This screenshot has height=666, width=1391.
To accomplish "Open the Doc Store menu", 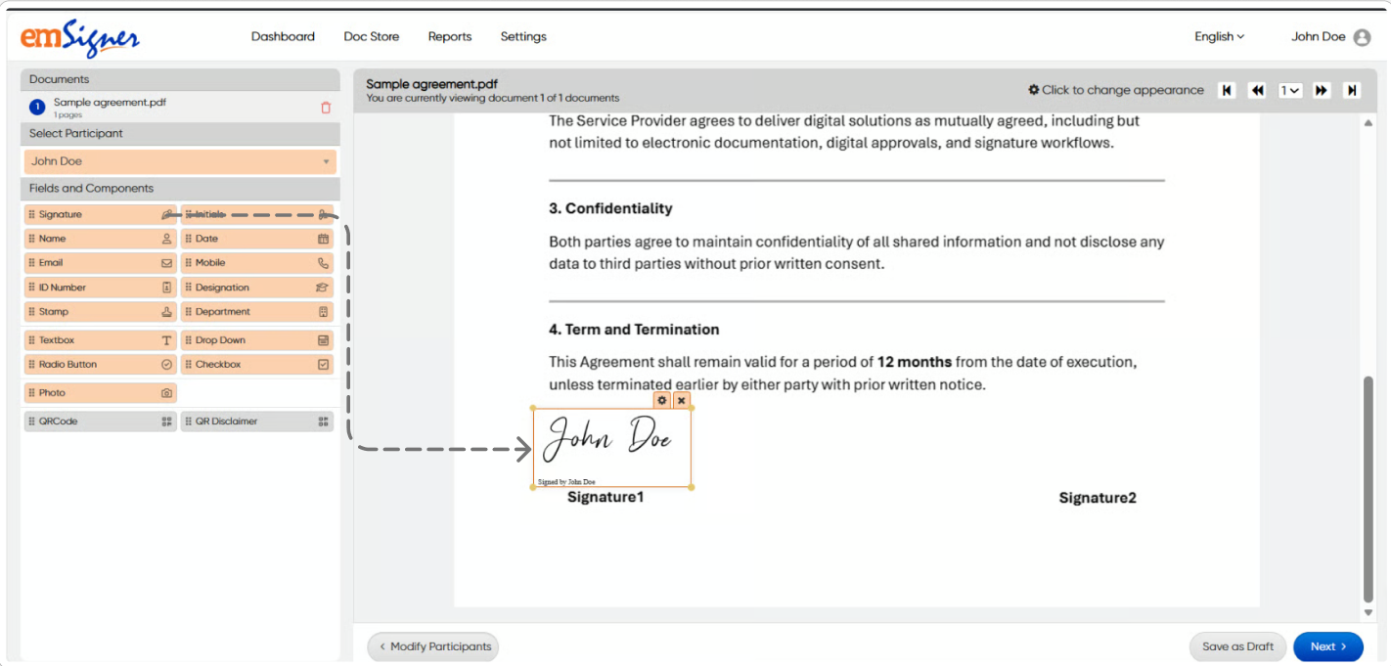I will (372, 37).
